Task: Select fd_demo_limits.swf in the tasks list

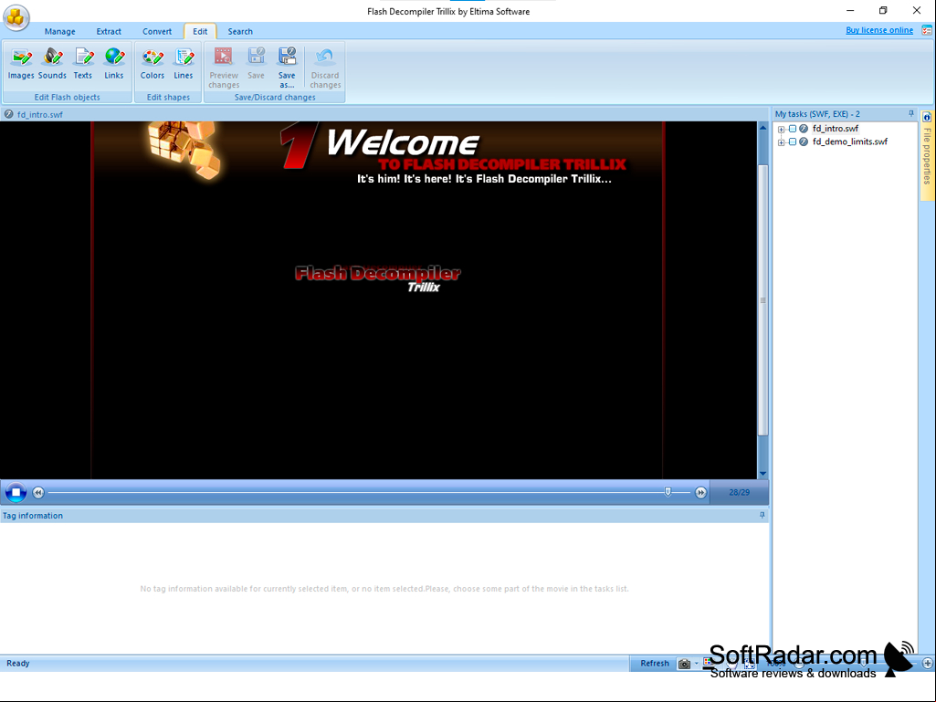Action: click(x=850, y=141)
